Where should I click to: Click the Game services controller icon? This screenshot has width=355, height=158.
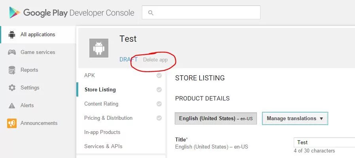click(12, 52)
